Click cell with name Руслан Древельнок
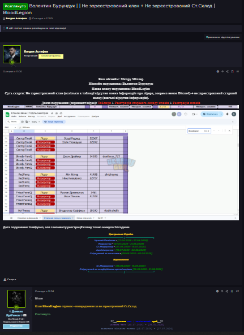Image resolution: width=244 pixels, height=335 pixels. pyautogui.click(x=72, y=193)
